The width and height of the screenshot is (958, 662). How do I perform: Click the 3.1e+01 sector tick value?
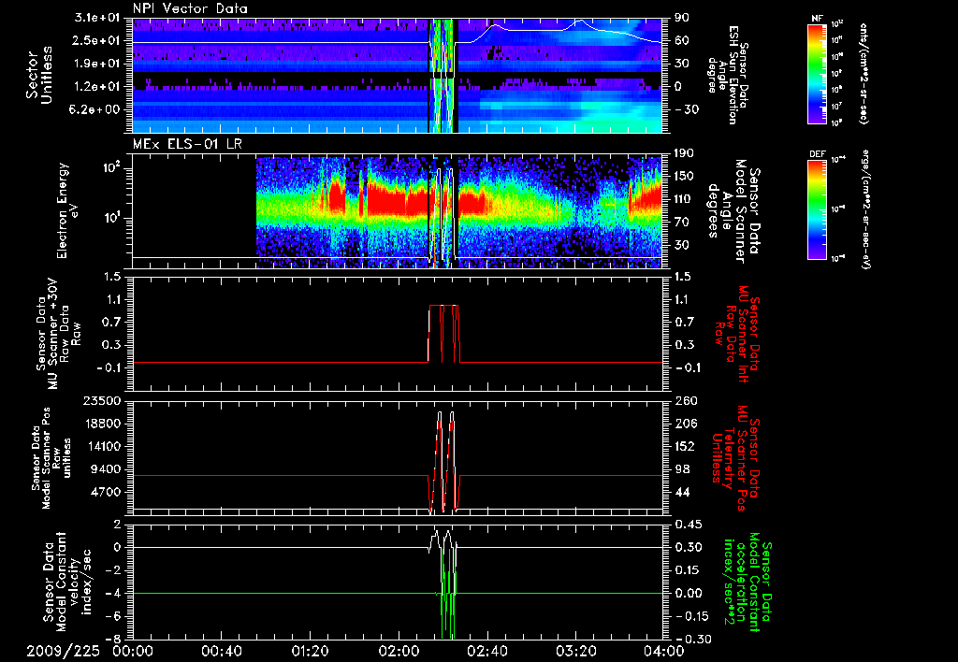coord(99,18)
